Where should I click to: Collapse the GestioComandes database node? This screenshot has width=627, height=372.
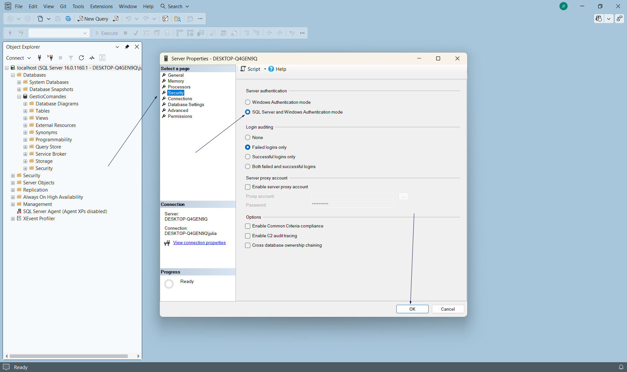(x=19, y=97)
